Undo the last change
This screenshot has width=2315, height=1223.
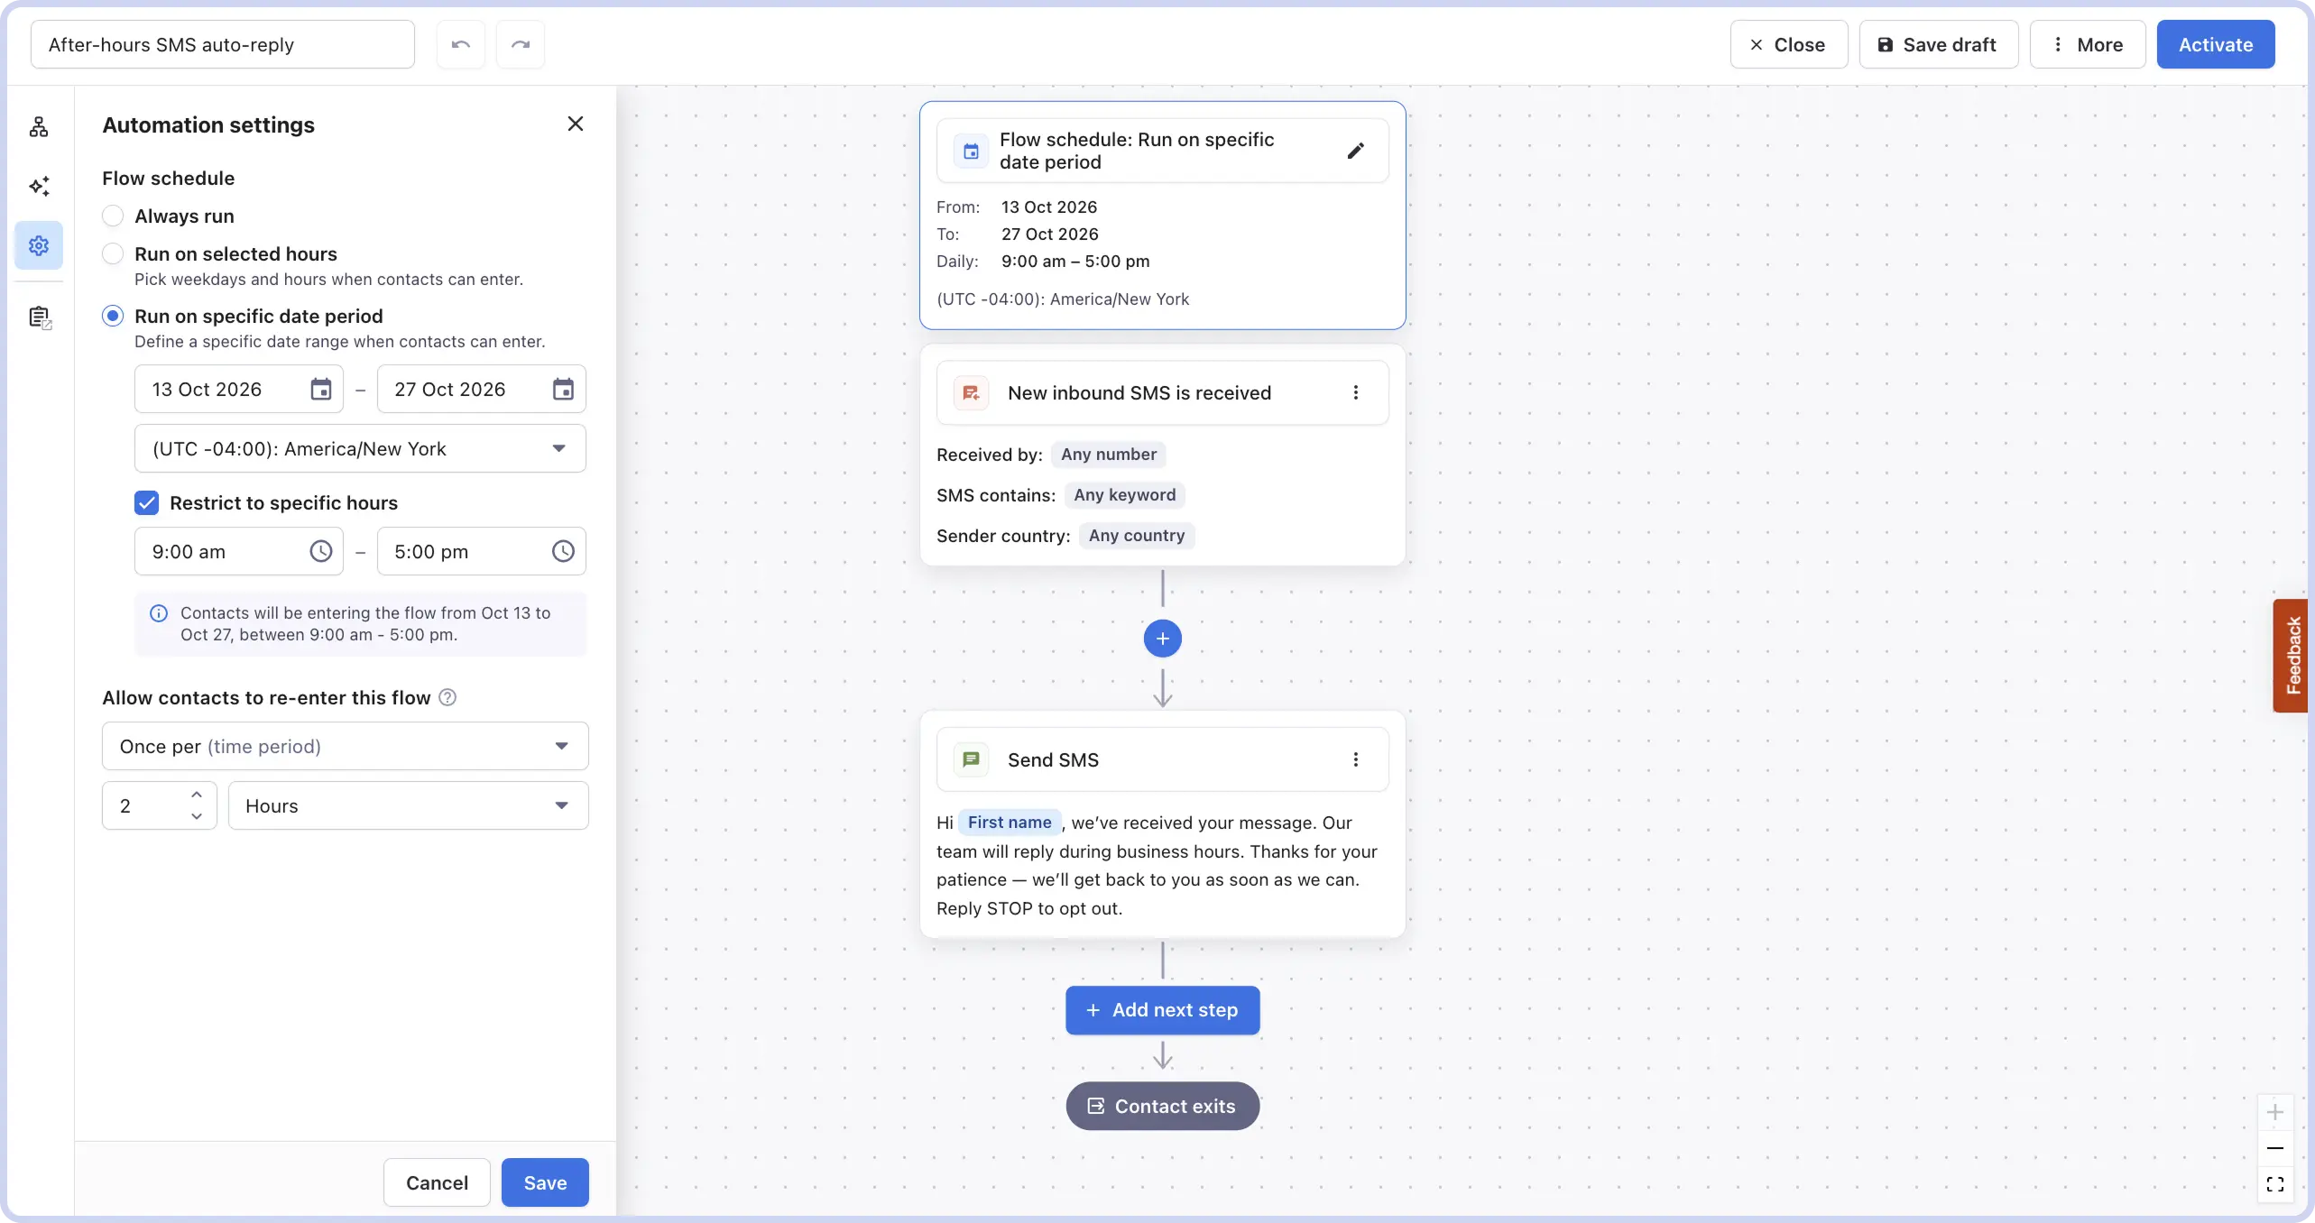click(461, 44)
